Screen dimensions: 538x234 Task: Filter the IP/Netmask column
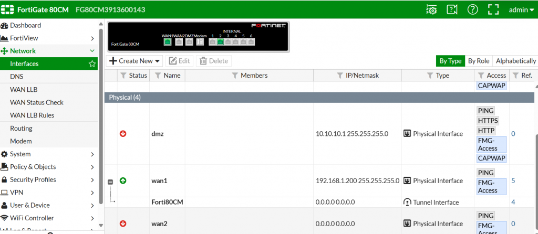coord(340,76)
